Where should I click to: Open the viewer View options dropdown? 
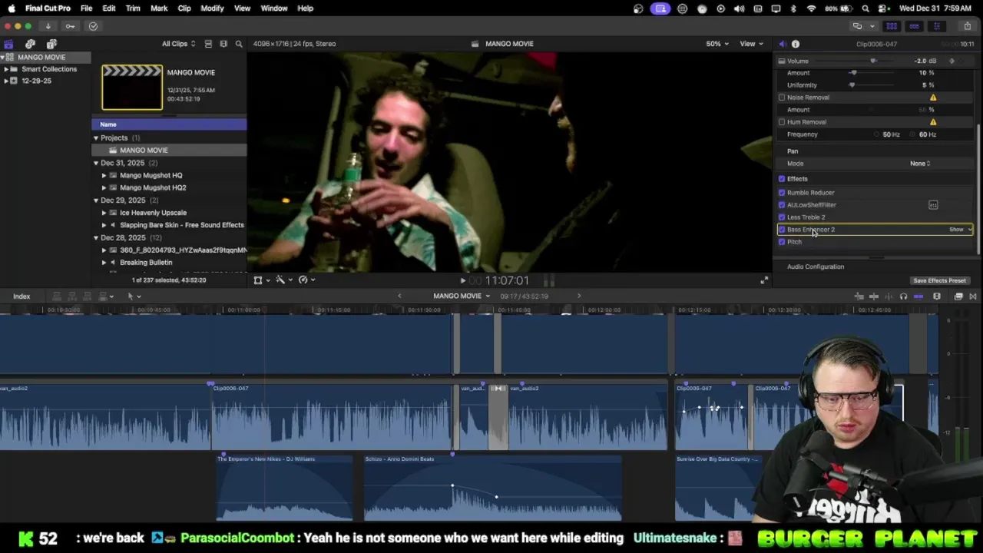click(x=750, y=44)
